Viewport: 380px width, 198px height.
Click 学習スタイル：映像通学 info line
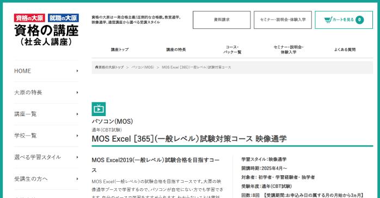(x=264, y=159)
